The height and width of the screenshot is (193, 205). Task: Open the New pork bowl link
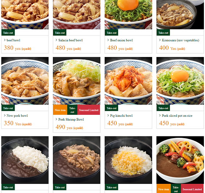point(17,116)
